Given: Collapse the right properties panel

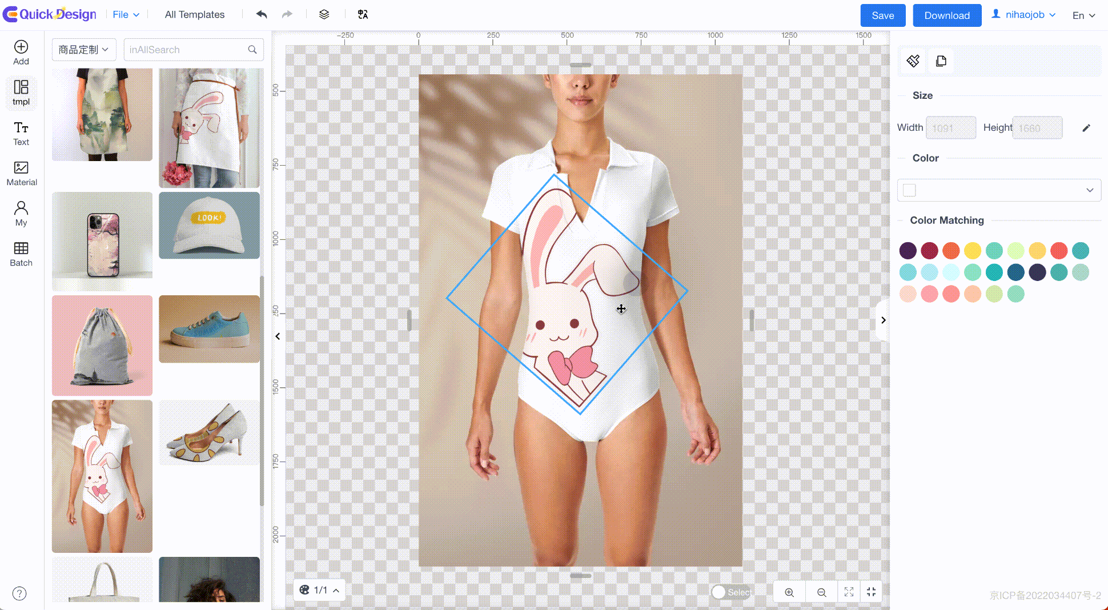Looking at the screenshot, I should coord(883,320).
